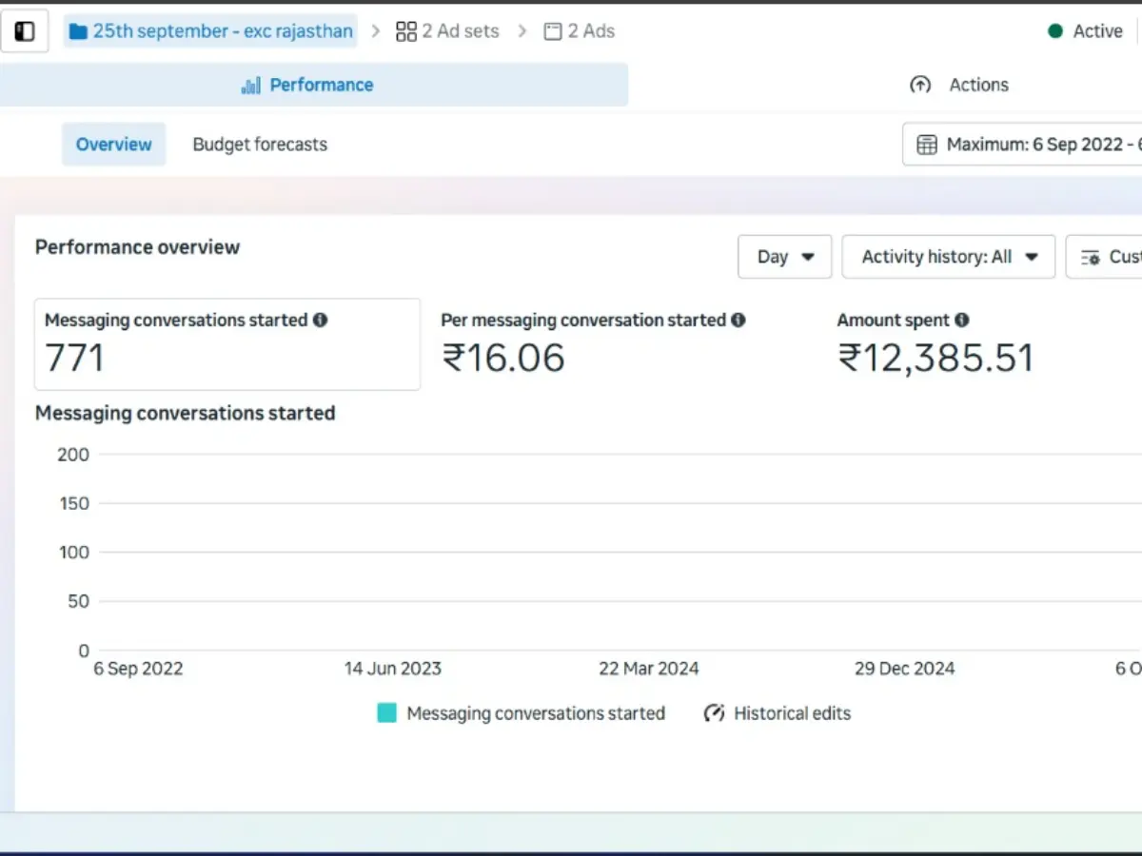Image resolution: width=1142 pixels, height=856 pixels.
Task: Select the Messaging conversations started metric card
Action: pyautogui.click(x=226, y=344)
